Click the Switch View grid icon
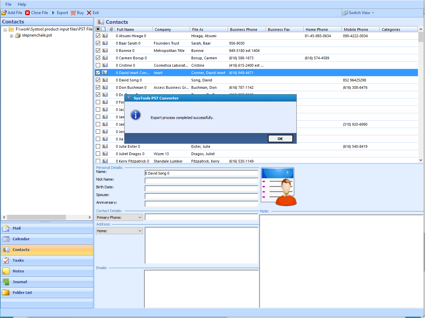Viewport: 425px width, 318px height. click(x=345, y=13)
